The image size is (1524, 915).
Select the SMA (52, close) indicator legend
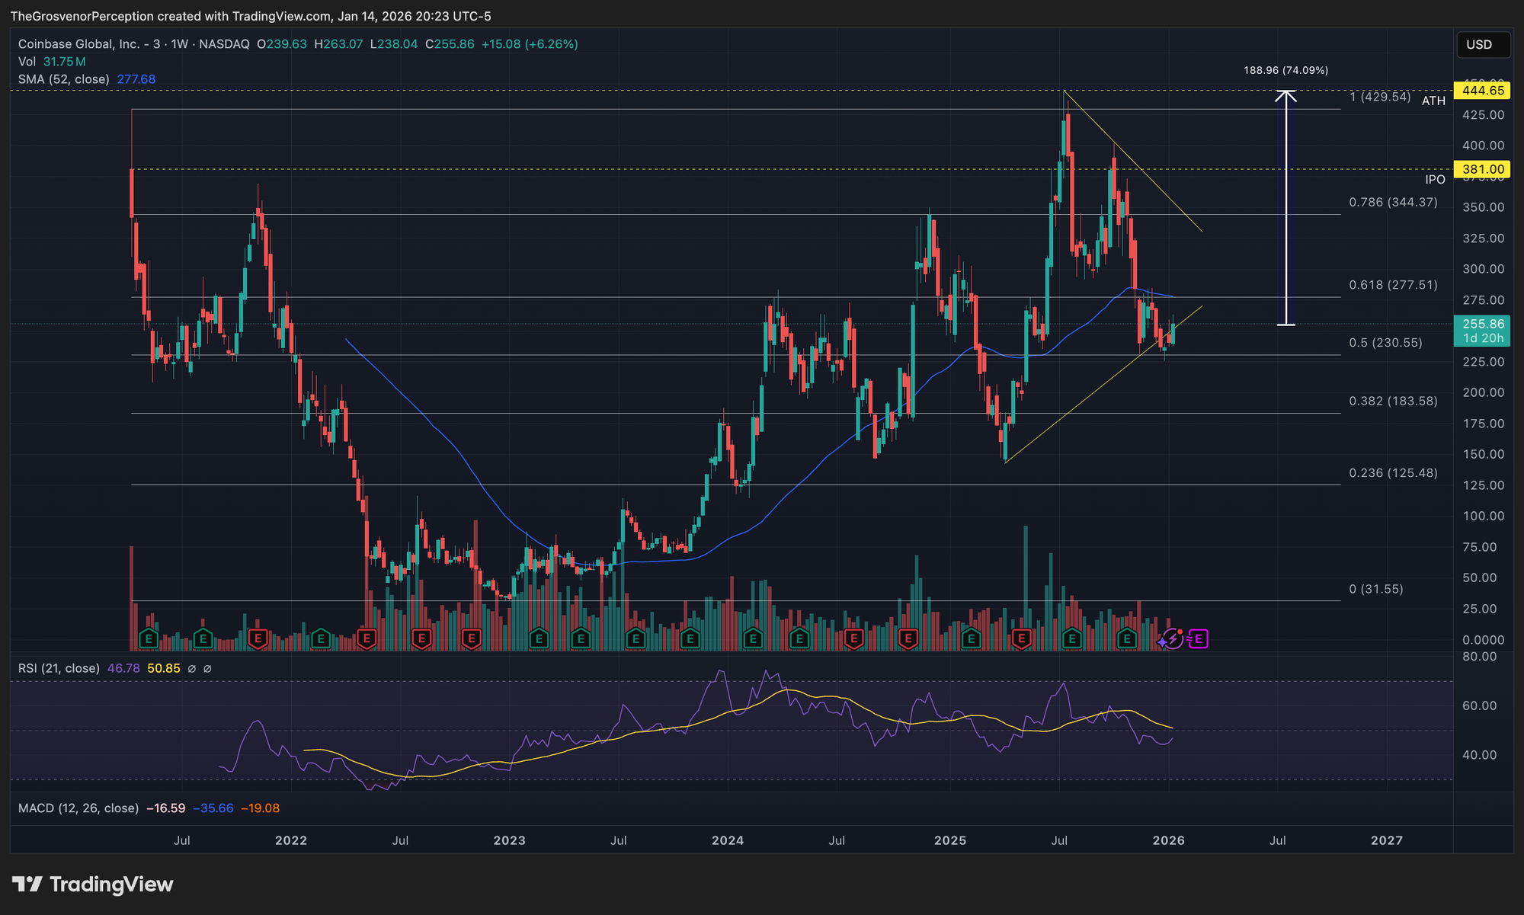click(x=64, y=79)
